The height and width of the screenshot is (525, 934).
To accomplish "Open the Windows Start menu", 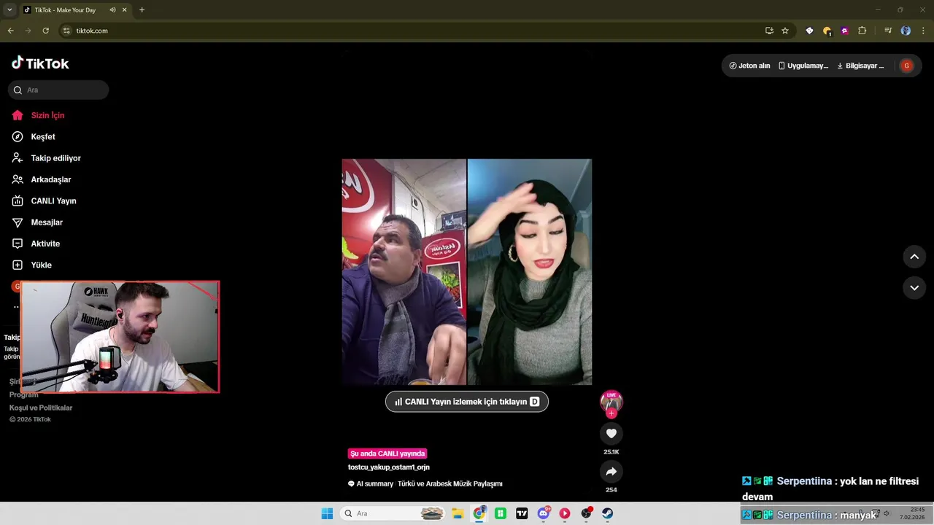I will pos(327,513).
